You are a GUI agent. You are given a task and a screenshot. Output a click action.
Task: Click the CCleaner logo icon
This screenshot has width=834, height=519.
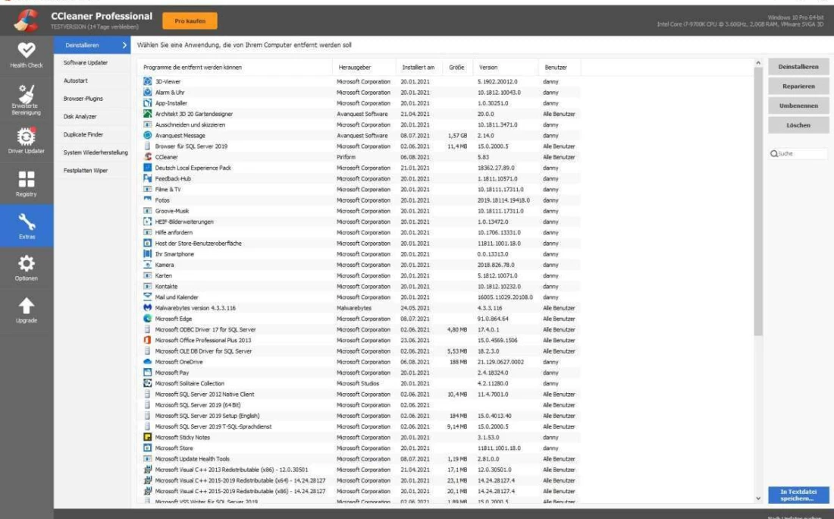click(x=25, y=20)
